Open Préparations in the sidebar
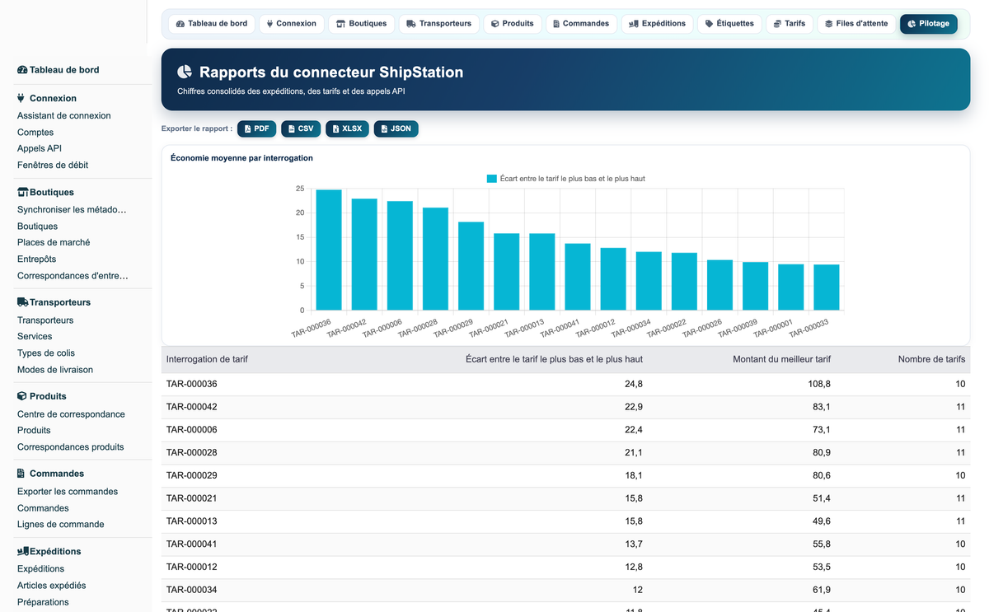This screenshot has width=989, height=612. (43, 602)
